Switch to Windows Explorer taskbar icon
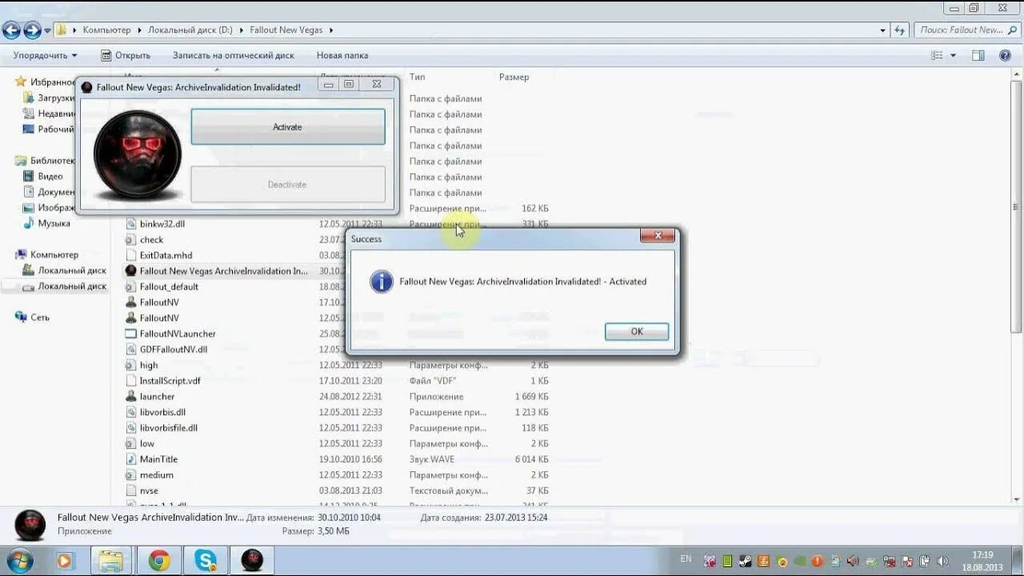Image resolution: width=1024 pixels, height=576 pixels. (x=110, y=561)
